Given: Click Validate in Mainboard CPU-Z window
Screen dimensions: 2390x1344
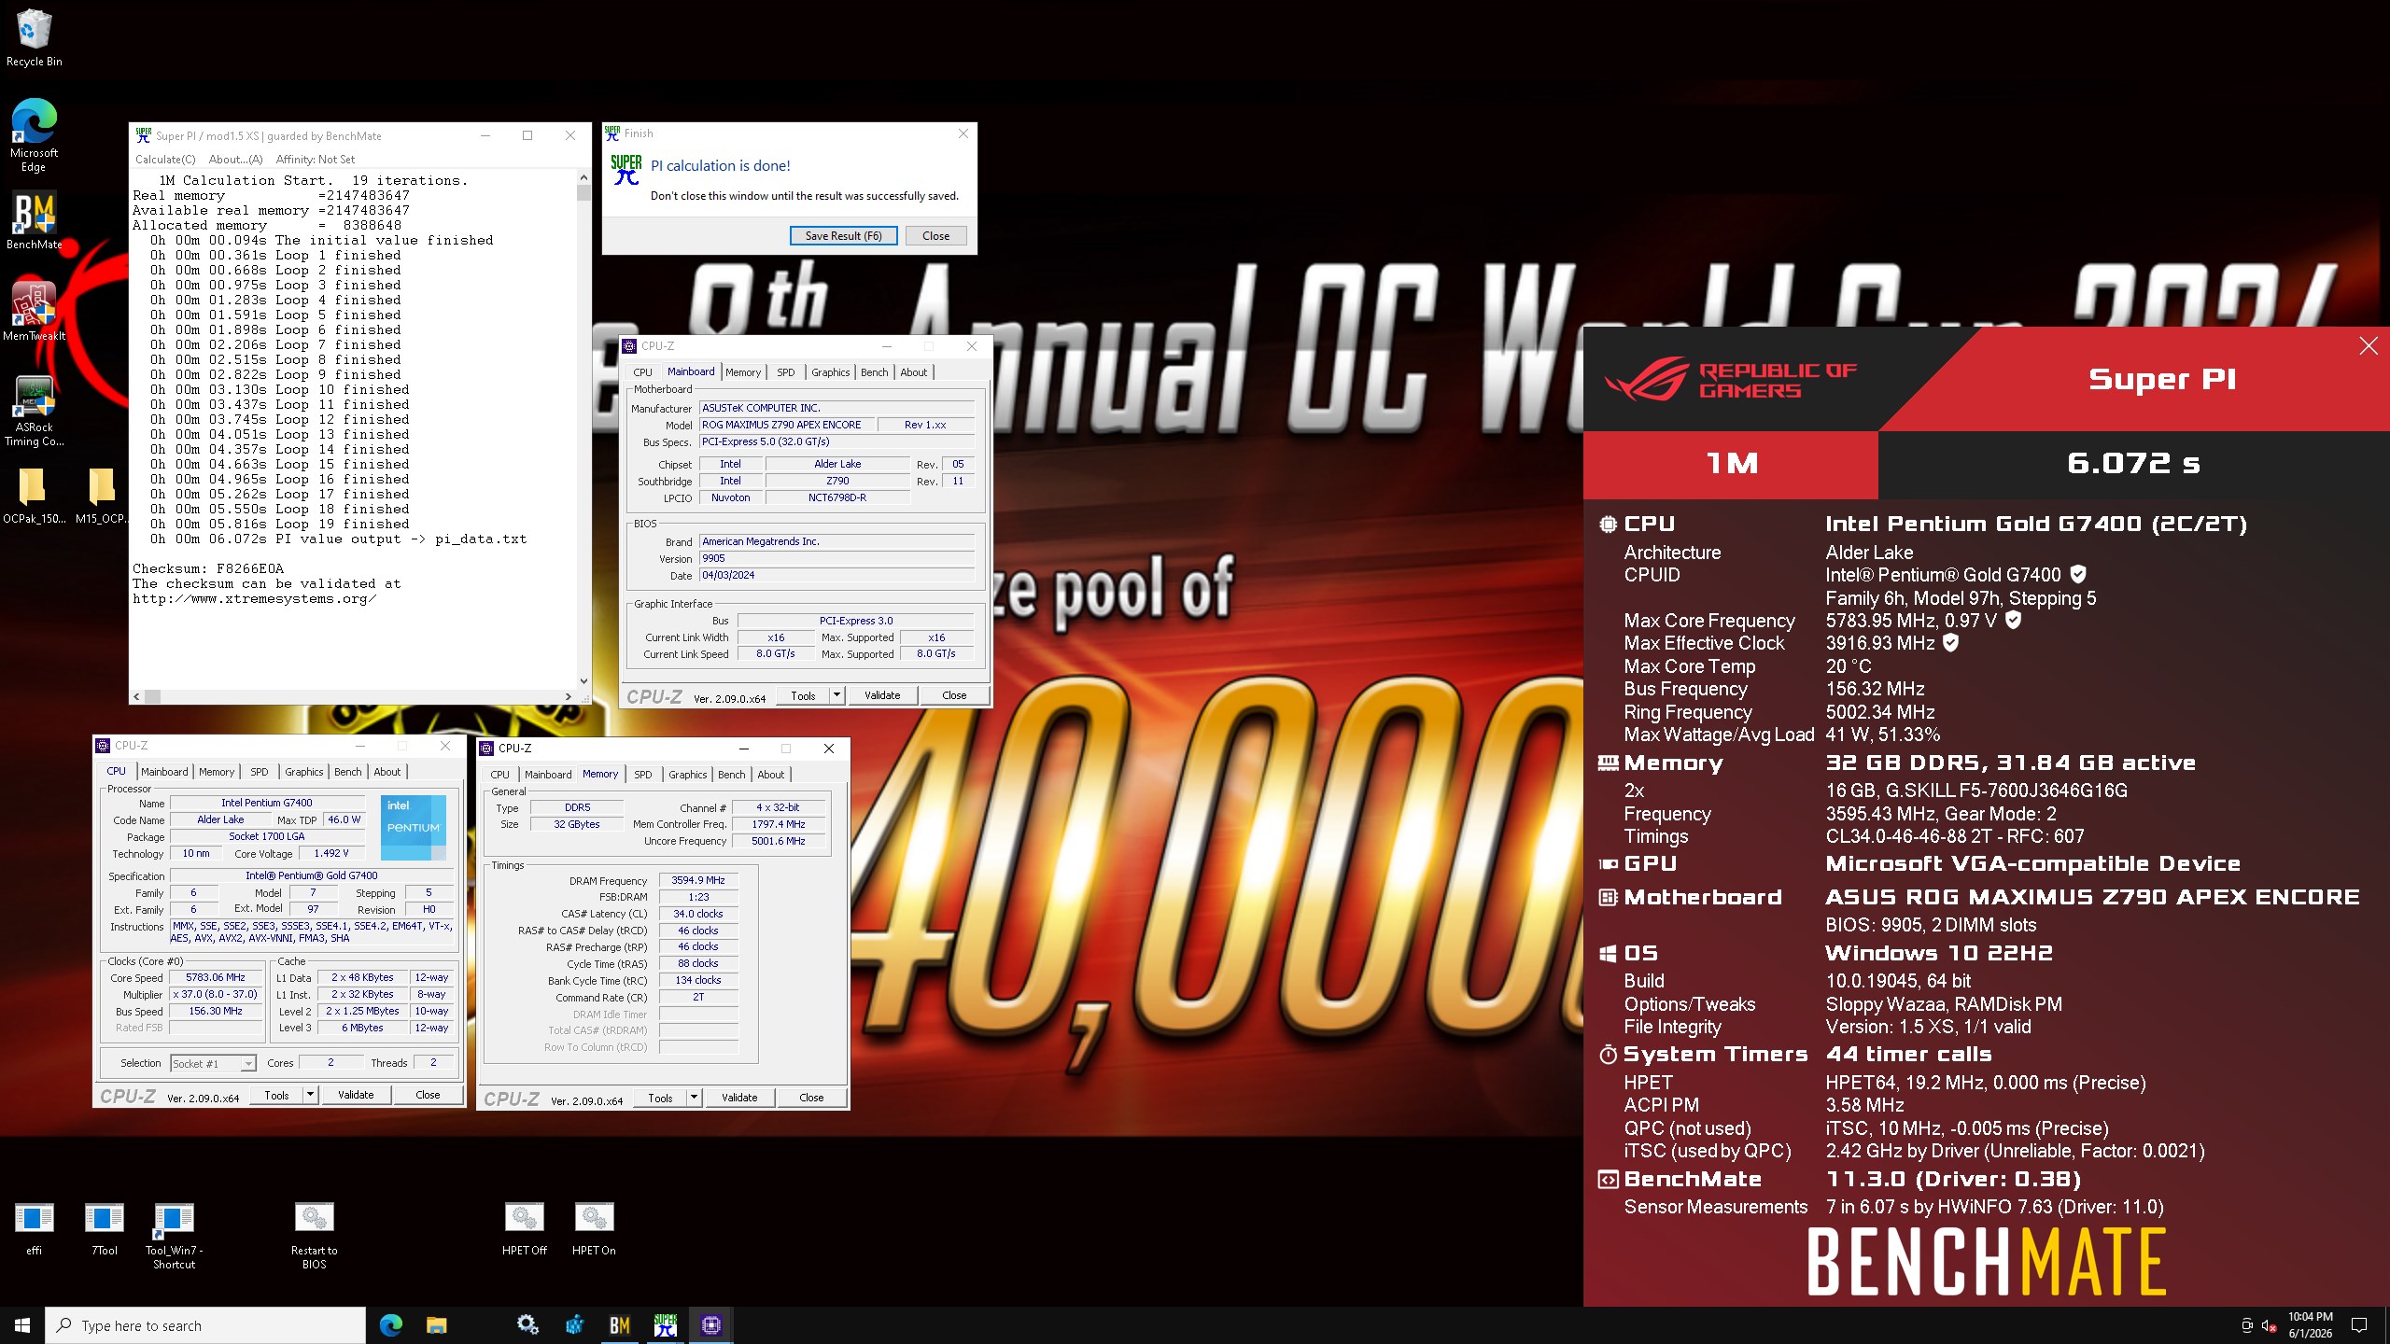Looking at the screenshot, I should tap(881, 695).
